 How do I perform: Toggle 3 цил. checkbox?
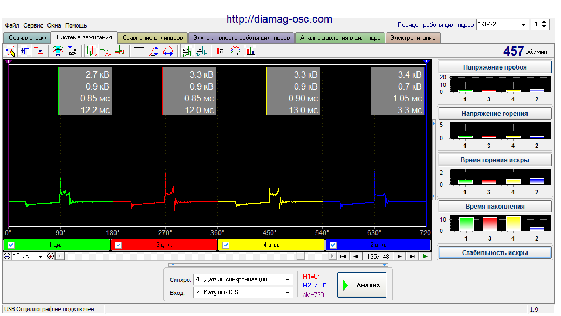tap(119, 245)
